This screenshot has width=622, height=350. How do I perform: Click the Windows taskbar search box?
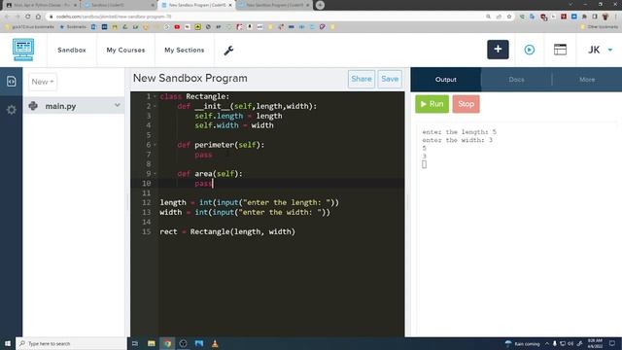point(71,343)
